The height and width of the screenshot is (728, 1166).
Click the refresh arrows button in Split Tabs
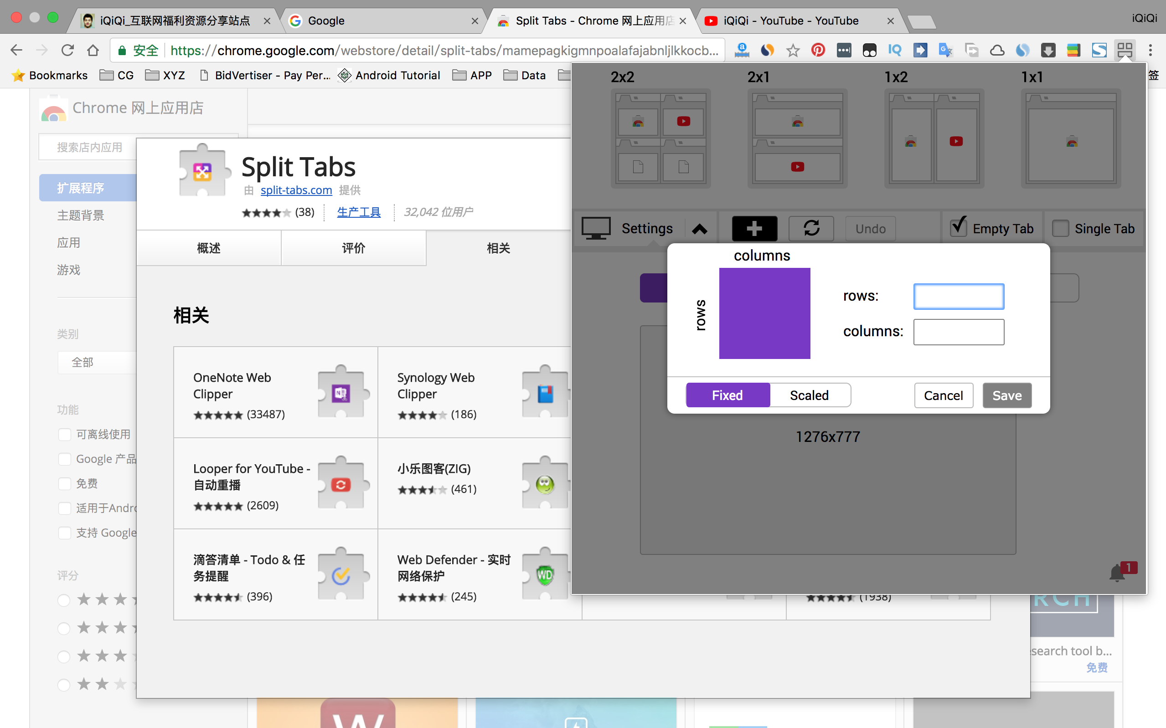click(x=811, y=228)
